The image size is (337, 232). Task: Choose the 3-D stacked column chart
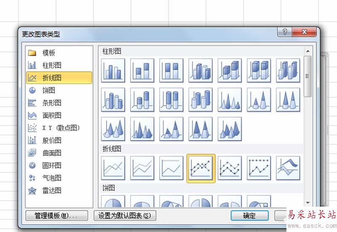point(230,70)
